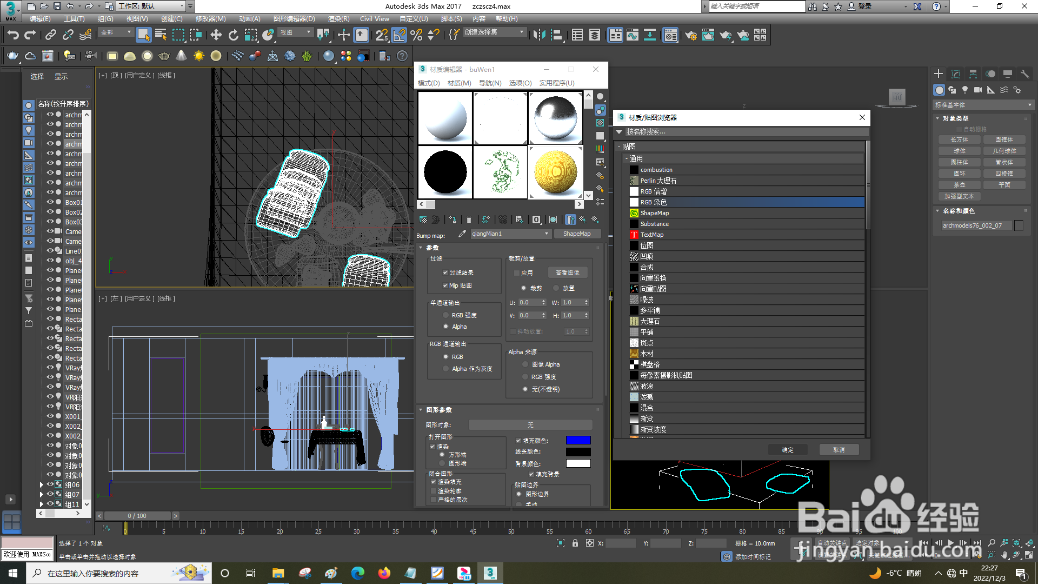Click the 查看图像 button

(x=568, y=272)
